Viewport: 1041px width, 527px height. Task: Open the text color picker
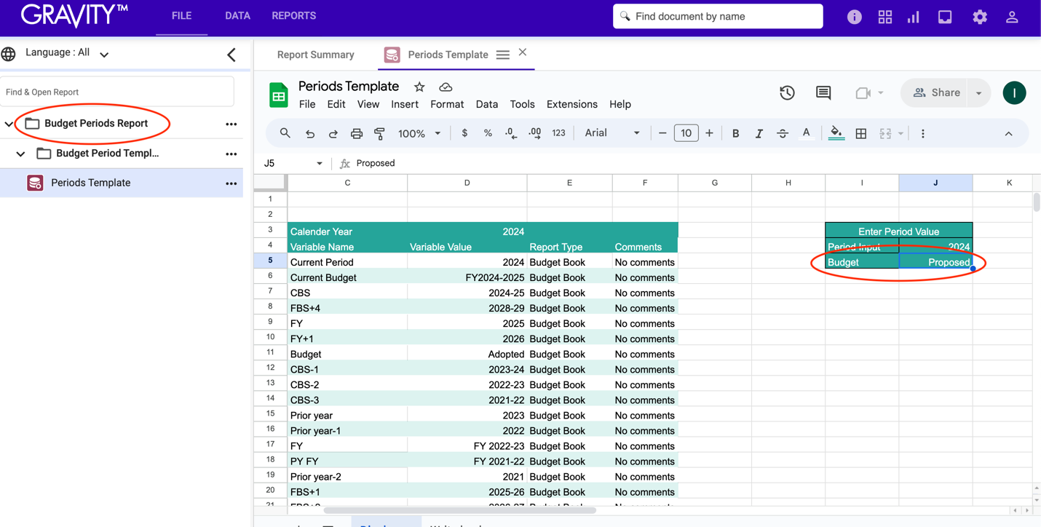pyautogui.click(x=806, y=133)
